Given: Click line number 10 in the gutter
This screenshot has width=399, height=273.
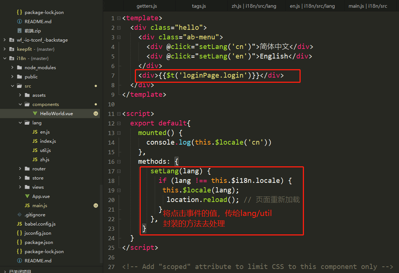Looking at the screenshot, I should pos(111,104).
